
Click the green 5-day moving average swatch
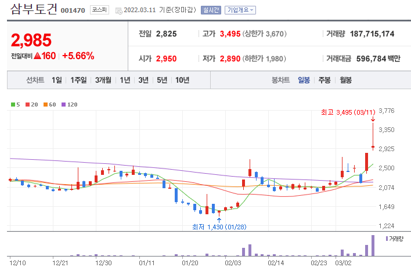(x=13, y=105)
